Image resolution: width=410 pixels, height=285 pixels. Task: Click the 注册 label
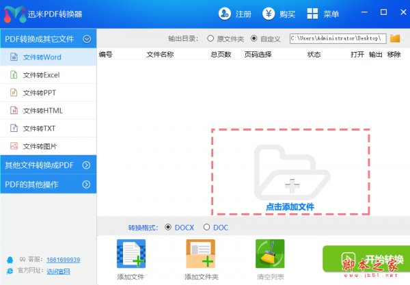click(243, 14)
